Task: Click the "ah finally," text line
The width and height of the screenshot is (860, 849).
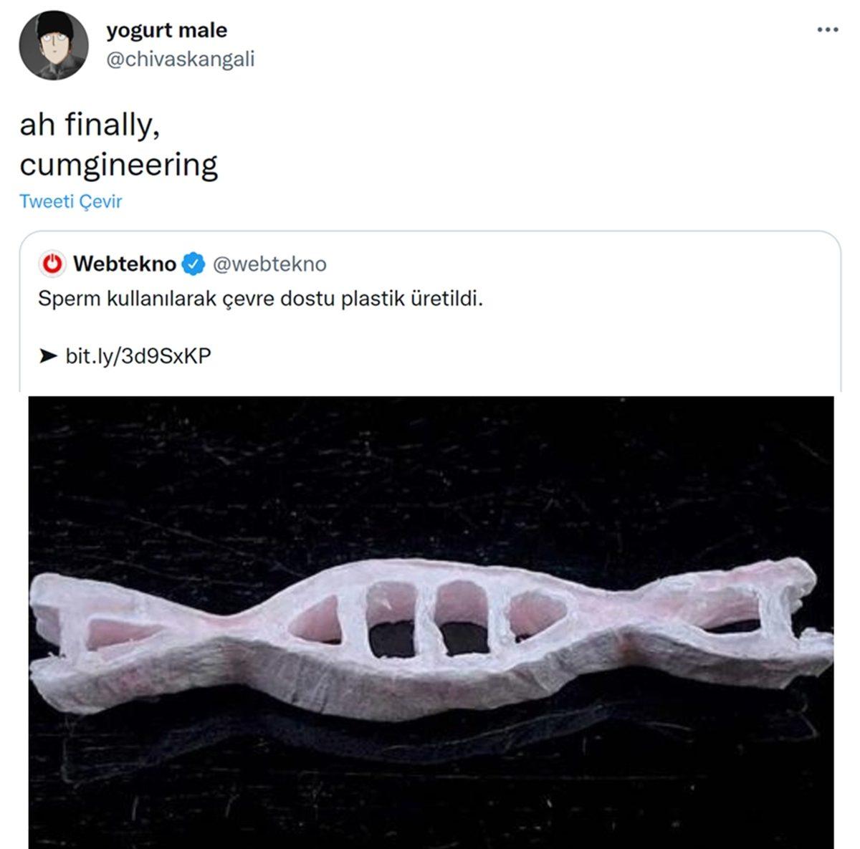Action: (x=90, y=126)
